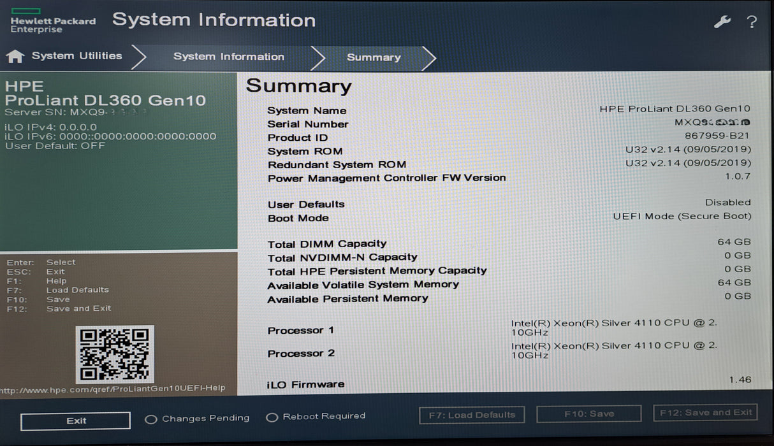The height and width of the screenshot is (446, 774).
Task: Click the F7: Load Defaults button
Action: (472, 415)
